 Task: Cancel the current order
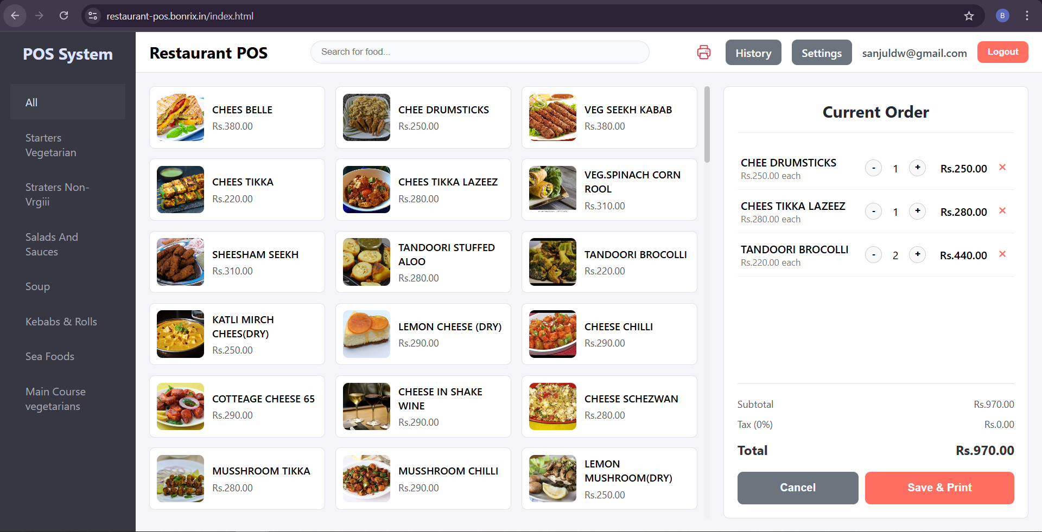797,488
